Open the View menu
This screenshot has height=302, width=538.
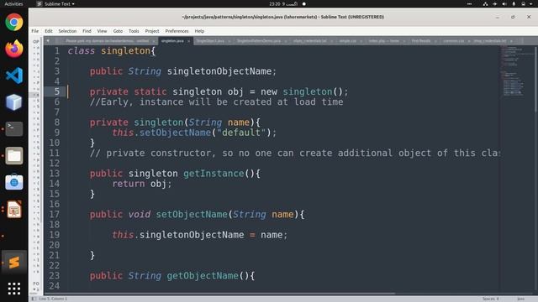tap(102, 31)
